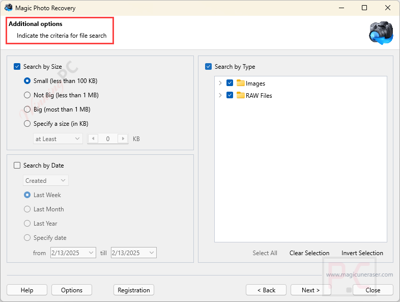This screenshot has width=400, height=302.
Task: Increase the KB size value
Action: click(123, 139)
